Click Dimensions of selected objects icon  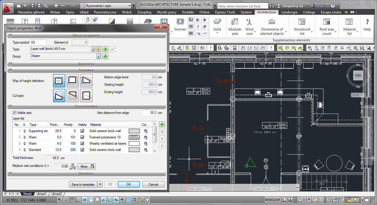click(272, 22)
